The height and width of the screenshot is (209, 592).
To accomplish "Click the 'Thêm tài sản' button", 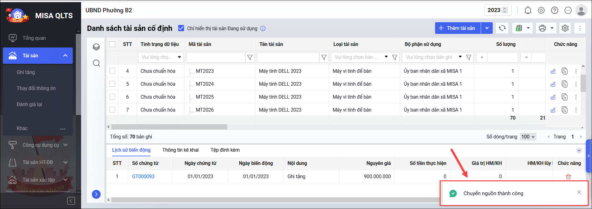I will (x=458, y=28).
